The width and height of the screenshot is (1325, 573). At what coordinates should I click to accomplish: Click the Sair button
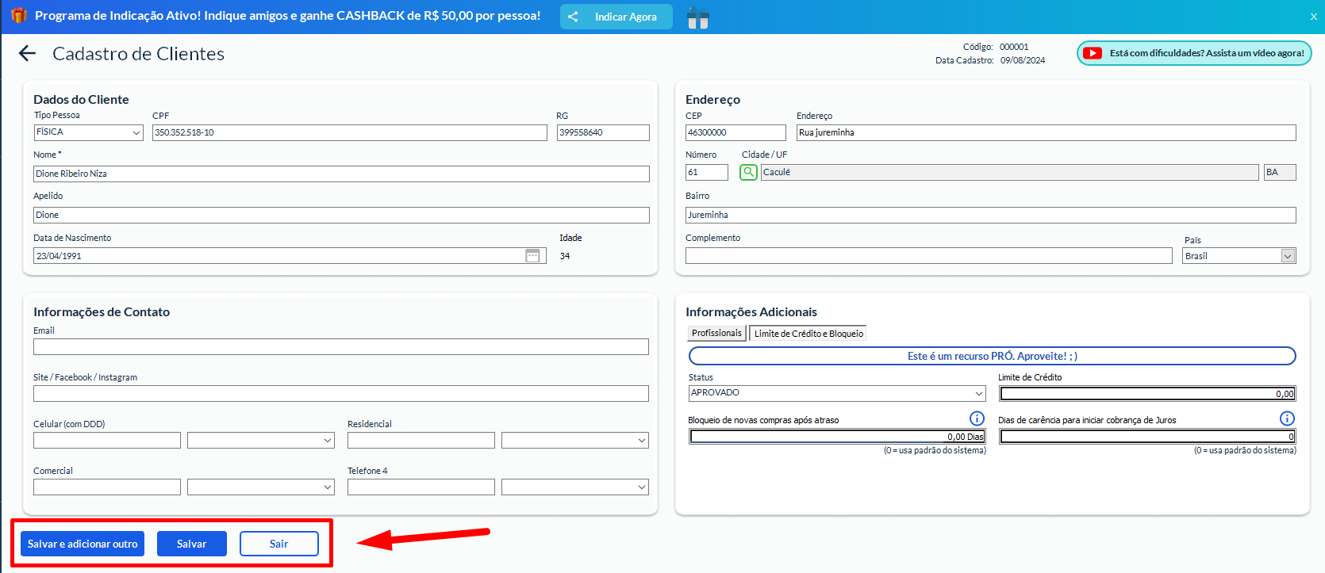click(x=278, y=544)
